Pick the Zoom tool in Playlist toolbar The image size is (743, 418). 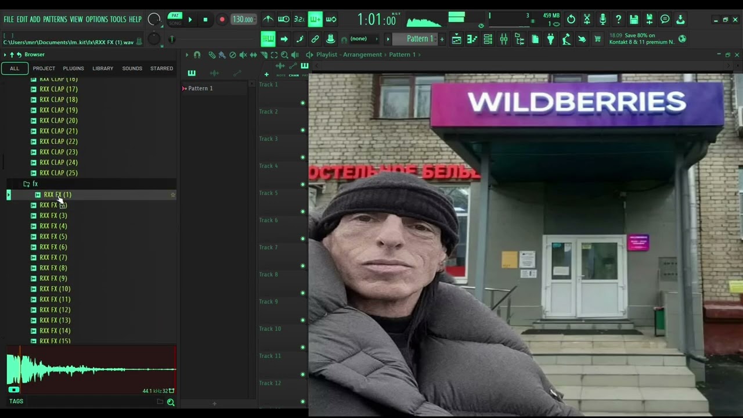click(284, 55)
